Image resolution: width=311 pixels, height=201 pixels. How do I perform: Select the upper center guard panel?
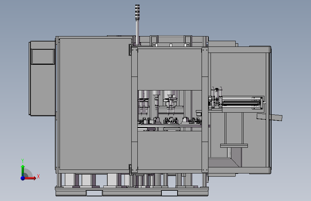pyautogui.click(x=170, y=70)
